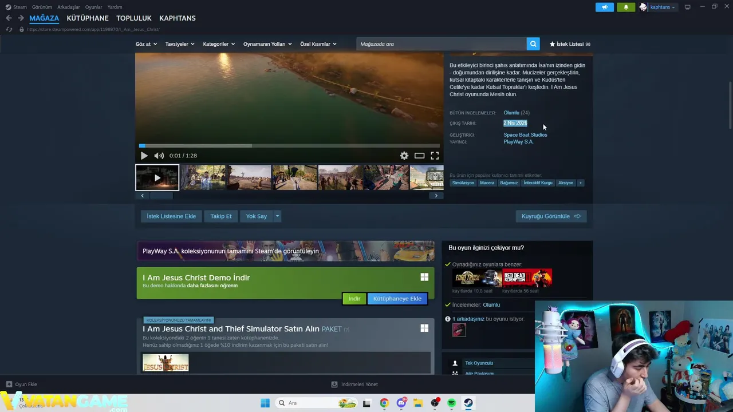Open Chrome from the taskbar
The height and width of the screenshot is (412, 733).
(384, 403)
